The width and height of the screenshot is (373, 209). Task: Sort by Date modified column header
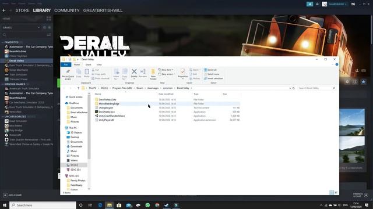166,94
